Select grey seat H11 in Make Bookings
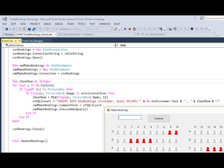The image size is (224, 168). pyautogui.click(x=195, y=133)
